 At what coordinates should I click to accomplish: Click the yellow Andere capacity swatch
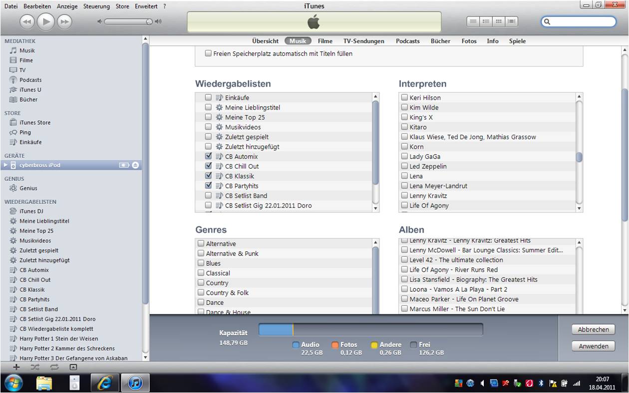pyautogui.click(x=374, y=345)
